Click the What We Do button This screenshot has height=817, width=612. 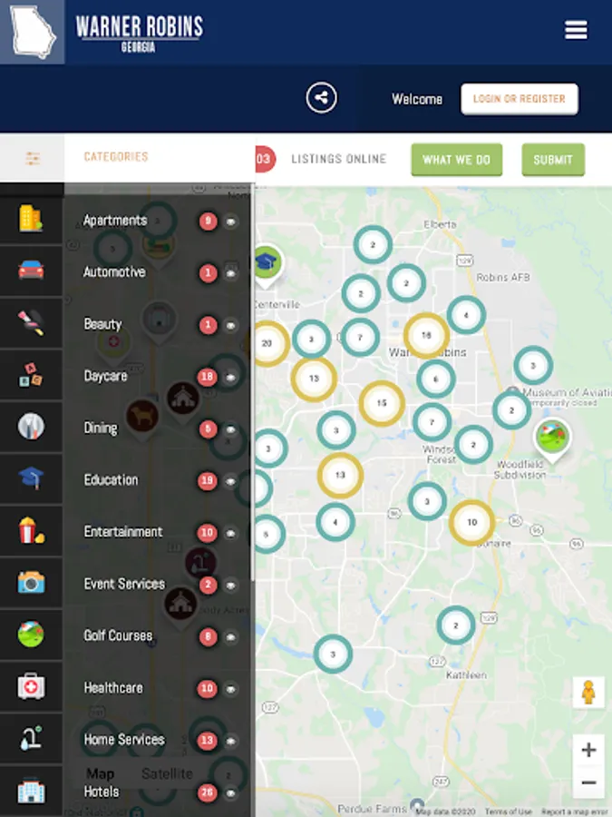456,160
